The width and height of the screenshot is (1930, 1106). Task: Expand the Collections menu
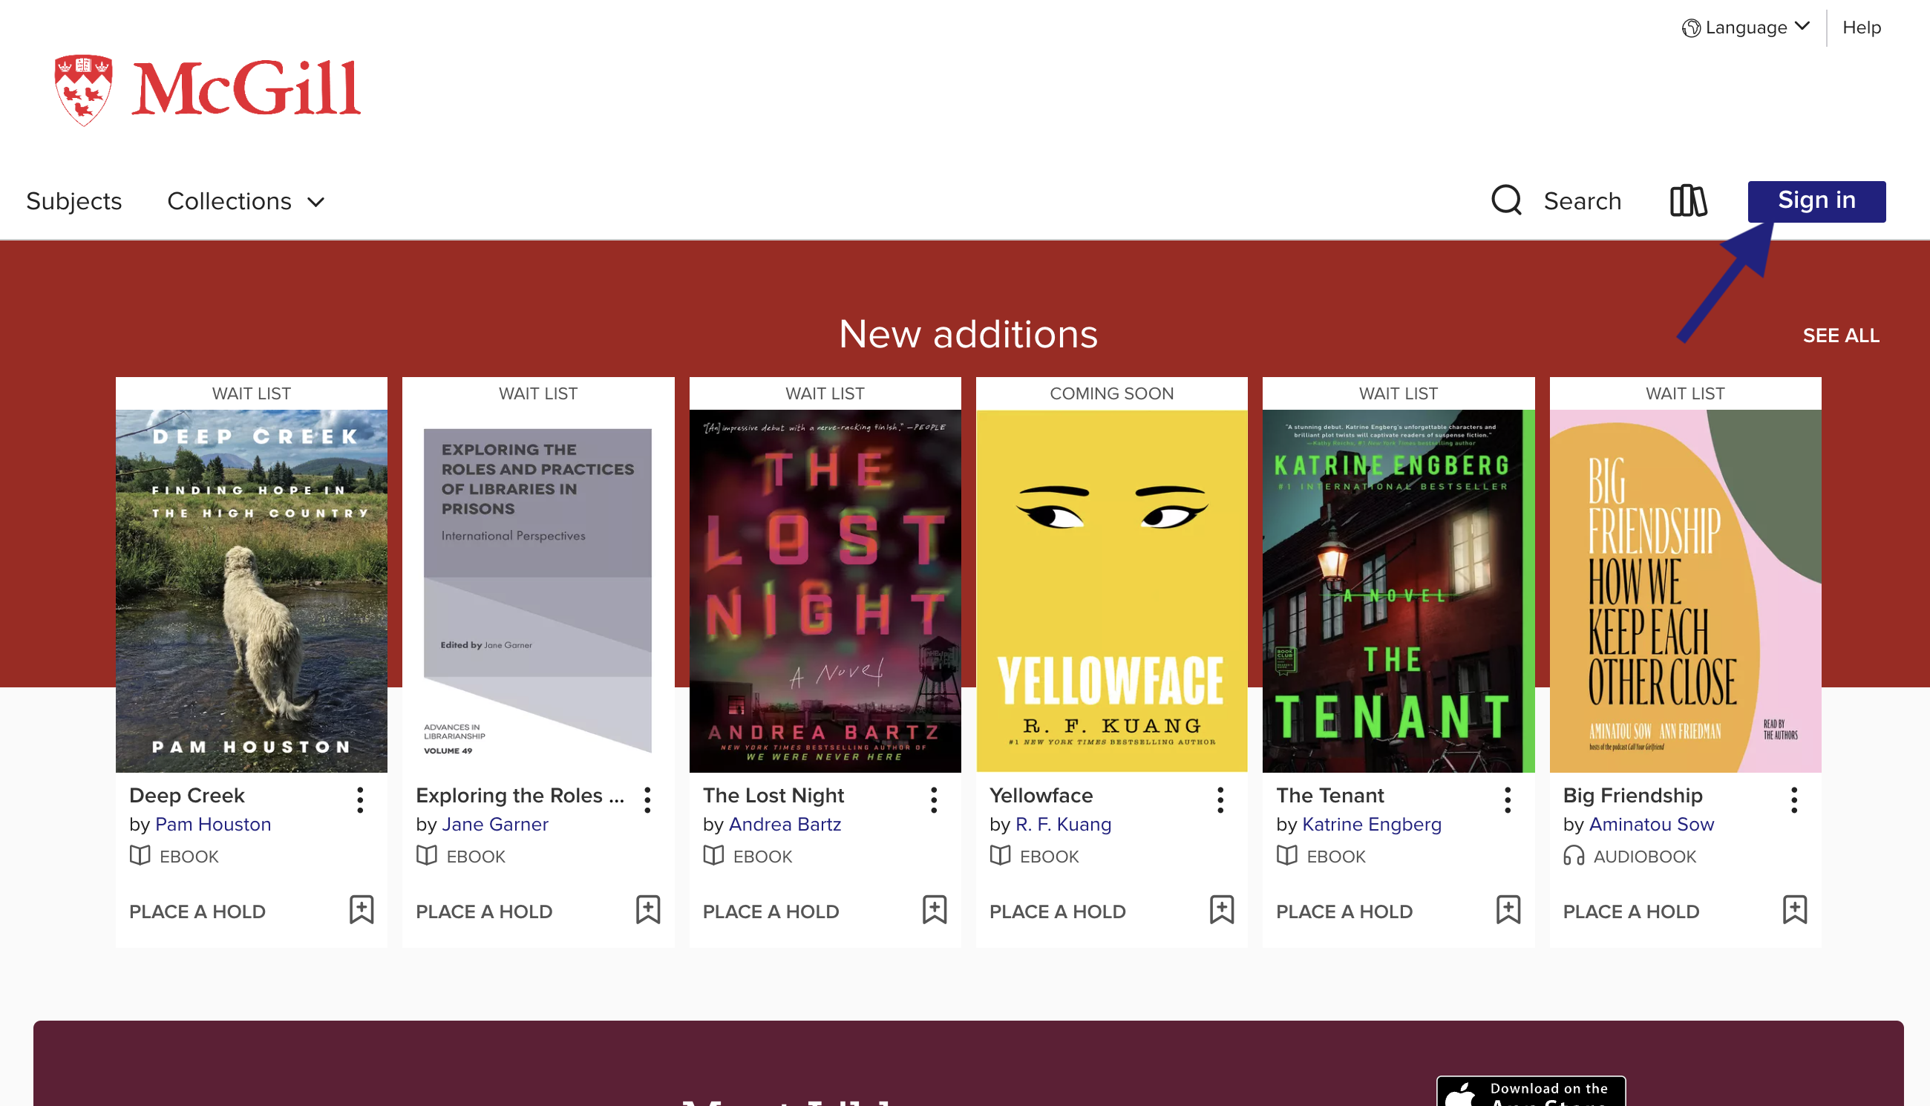[x=246, y=201]
